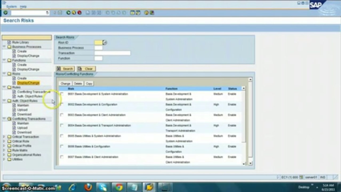Click the Business Process input field
Viewport: 341px width, 192px height.
tap(98, 48)
